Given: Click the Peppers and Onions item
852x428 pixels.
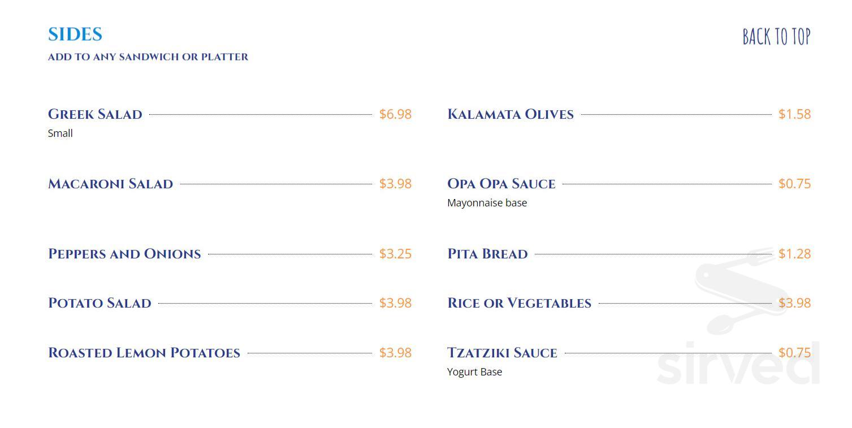Looking at the screenshot, I should (124, 254).
